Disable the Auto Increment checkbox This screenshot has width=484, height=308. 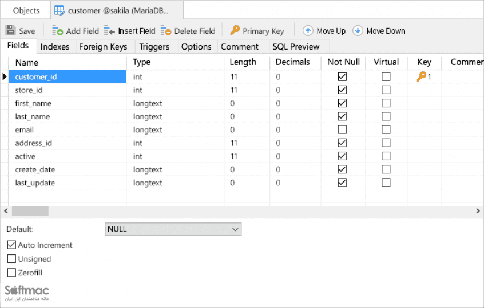tap(11, 245)
